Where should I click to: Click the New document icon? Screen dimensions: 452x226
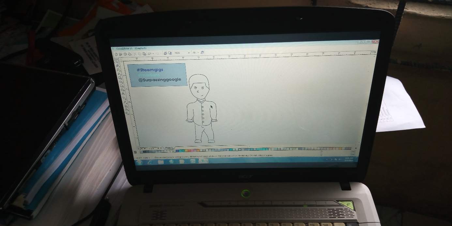pyautogui.click(x=116, y=53)
